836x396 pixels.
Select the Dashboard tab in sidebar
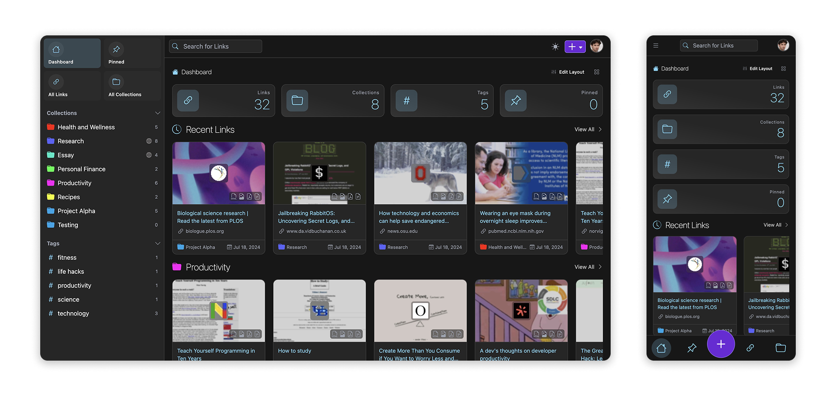click(72, 53)
